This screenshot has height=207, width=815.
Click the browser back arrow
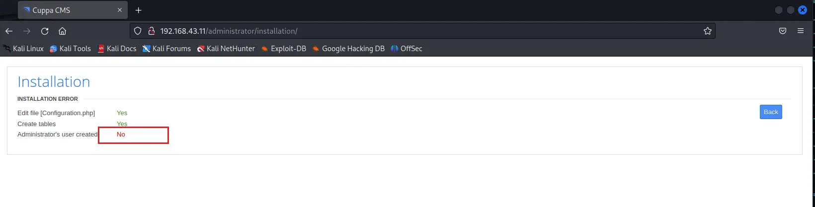[9, 31]
